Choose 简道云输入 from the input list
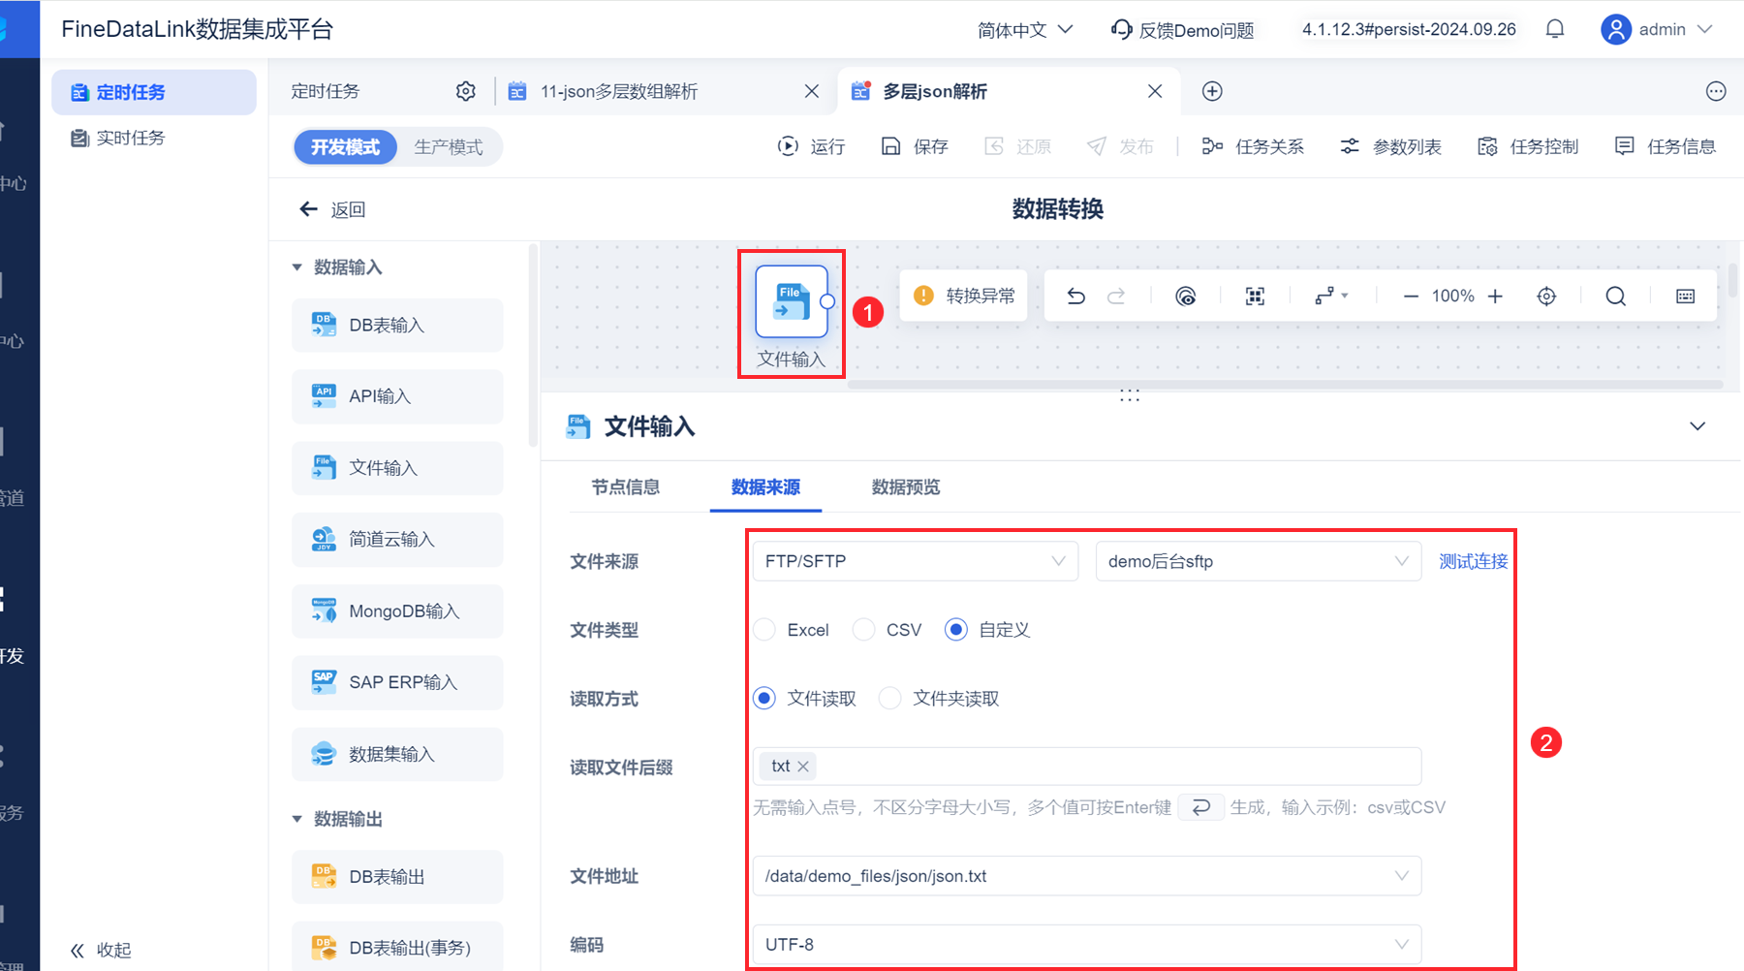The width and height of the screenshot is (1744, 971). [397, 539]
